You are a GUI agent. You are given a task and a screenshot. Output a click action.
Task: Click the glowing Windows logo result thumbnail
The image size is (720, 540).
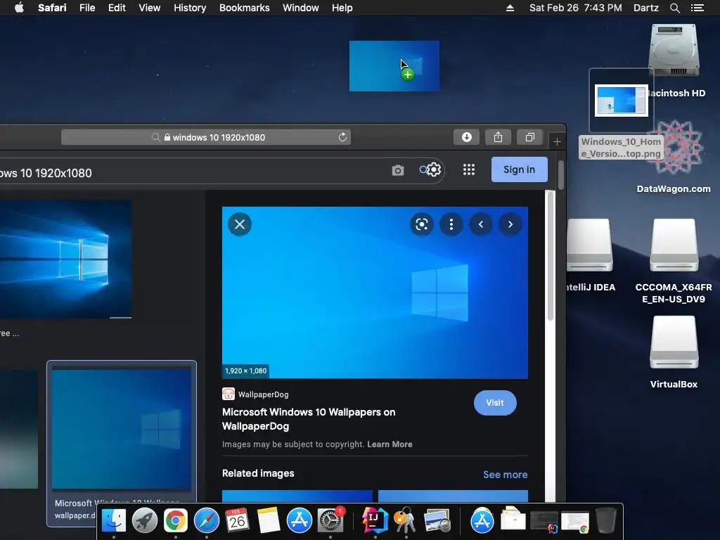[65, 259]
